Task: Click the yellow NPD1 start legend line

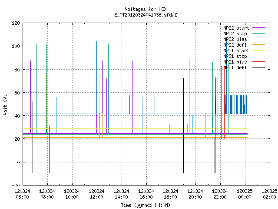Action: click(x=259, y=51)
